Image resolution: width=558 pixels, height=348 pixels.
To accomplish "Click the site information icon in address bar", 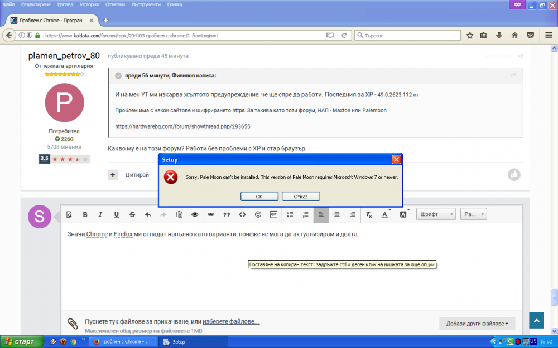I will (22, 35).
